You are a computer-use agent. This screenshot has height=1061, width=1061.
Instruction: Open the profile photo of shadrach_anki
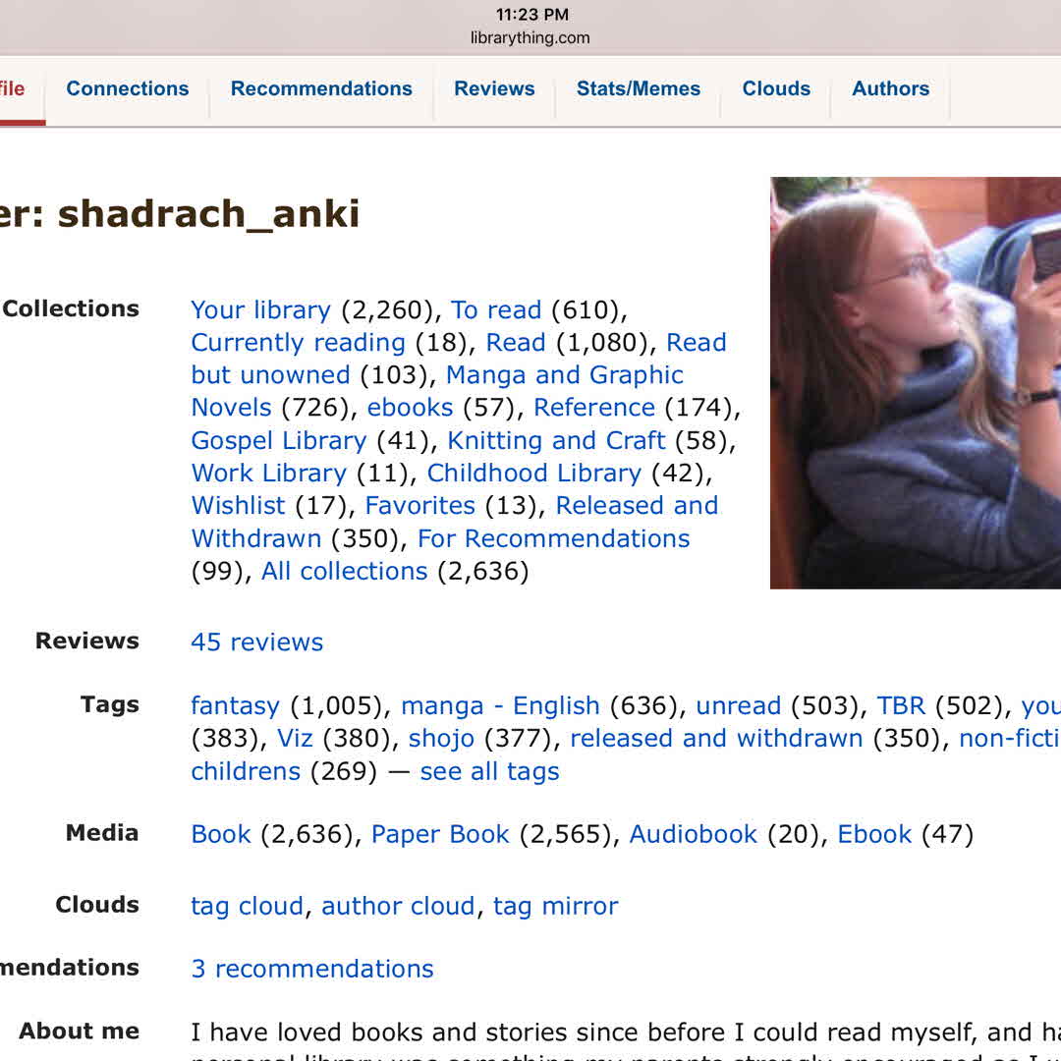coord(915,382)
